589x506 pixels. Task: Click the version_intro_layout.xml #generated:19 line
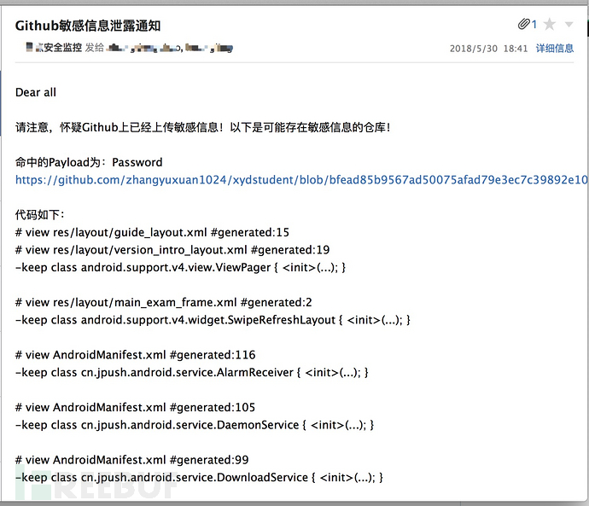[172, 250]
